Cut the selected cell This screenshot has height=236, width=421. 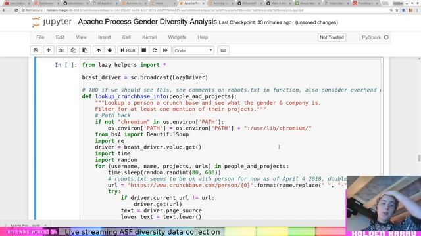(62, 50)
